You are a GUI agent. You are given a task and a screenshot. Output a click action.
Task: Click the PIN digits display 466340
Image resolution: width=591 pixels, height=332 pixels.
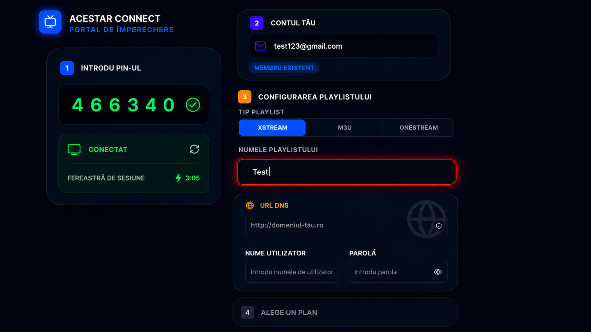coord(123,105)
